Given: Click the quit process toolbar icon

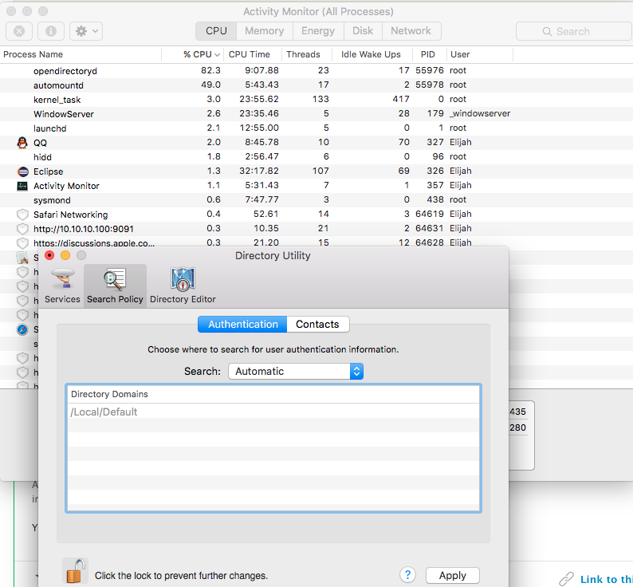Looking at the screenshot, I should [x=19, y=31].
